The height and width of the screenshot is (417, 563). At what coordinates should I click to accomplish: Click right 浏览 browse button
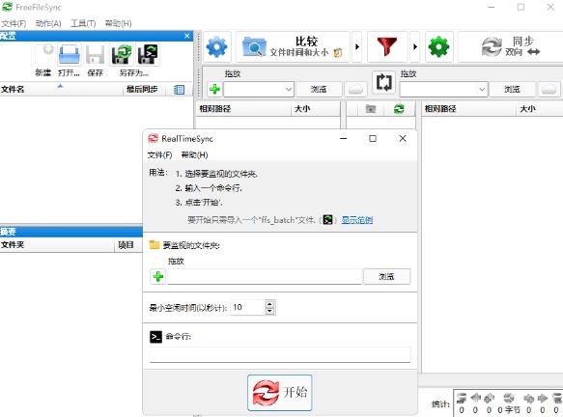[x=512, y=89]
